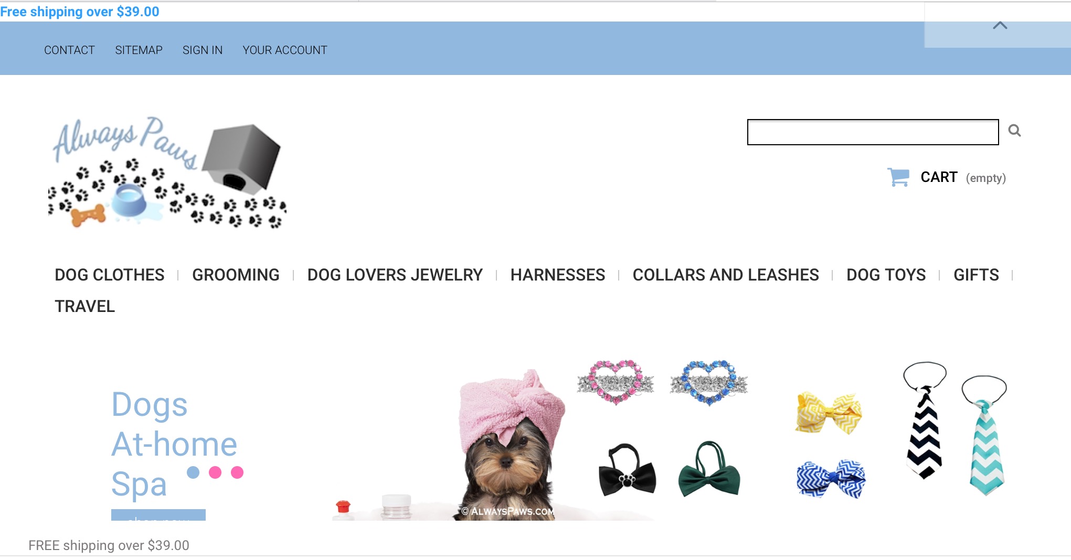Open the Travel category

coord(85,306)
